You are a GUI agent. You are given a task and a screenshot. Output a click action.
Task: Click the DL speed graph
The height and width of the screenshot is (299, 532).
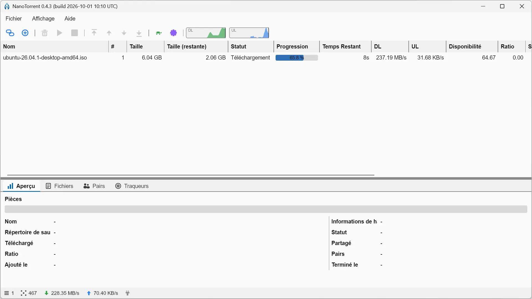(206, 33)
